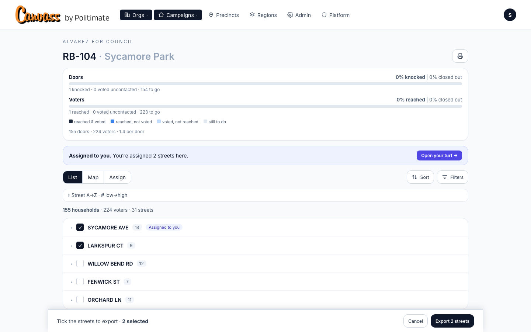Uncheck the Sycamore Ave checkbox

coord(80,227)
